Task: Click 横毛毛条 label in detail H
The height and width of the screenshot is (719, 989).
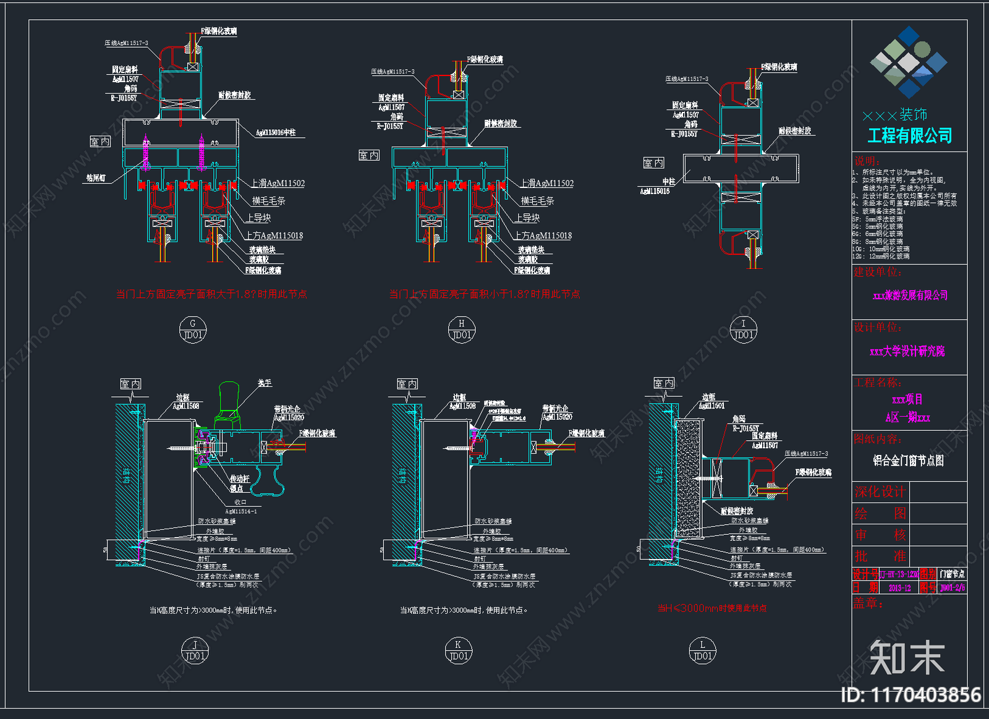Action: [x=538, y=201]
